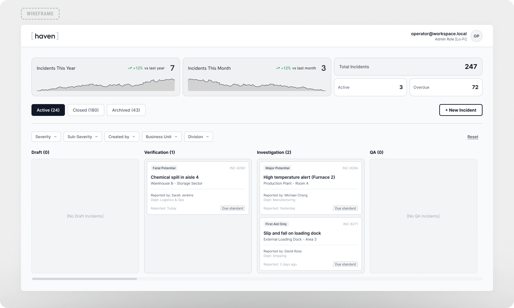514x308 pixels.
Task: Switch to the Active (24) tab
Action: [48, 110]
